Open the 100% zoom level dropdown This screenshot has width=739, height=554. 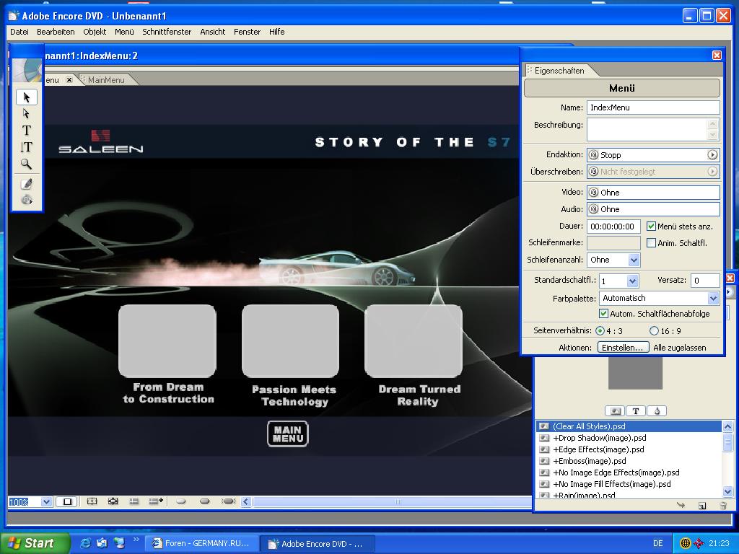click(45, 502)
